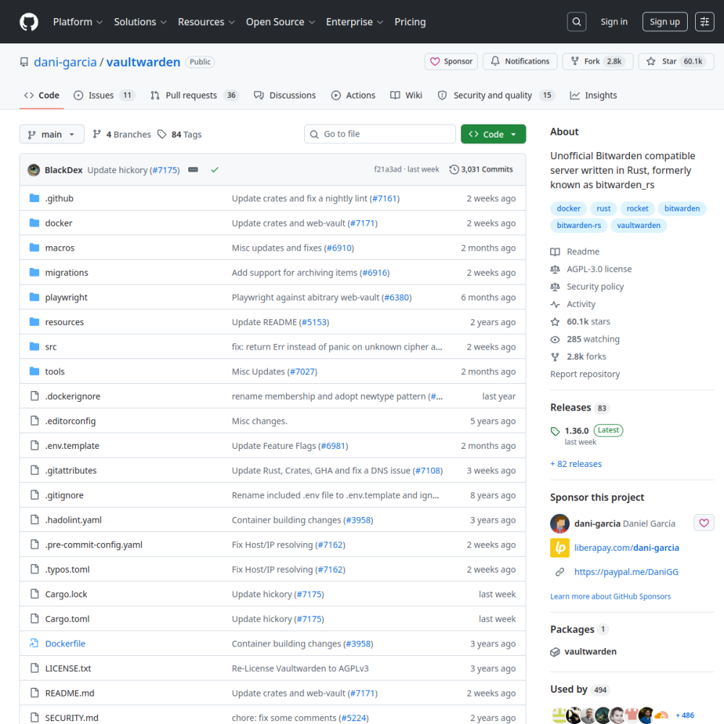Open vaultwarden package link
The height and width of the screenshot is (724, 724).
point(590,652)
